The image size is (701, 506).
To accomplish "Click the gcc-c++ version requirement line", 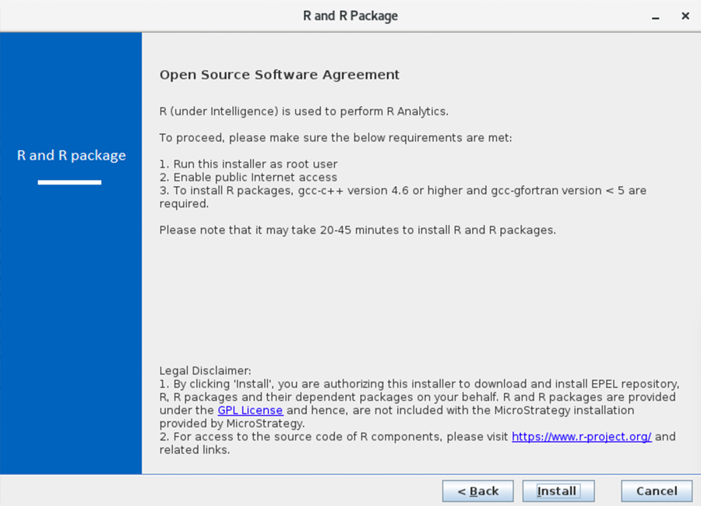I will (403, 191).
